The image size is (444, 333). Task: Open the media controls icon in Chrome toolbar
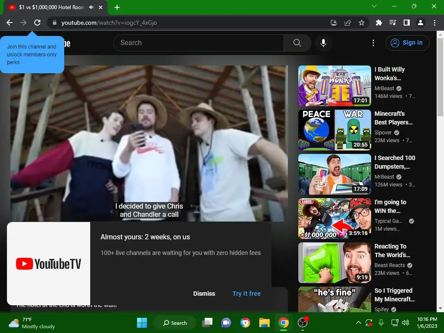point(392,23)
